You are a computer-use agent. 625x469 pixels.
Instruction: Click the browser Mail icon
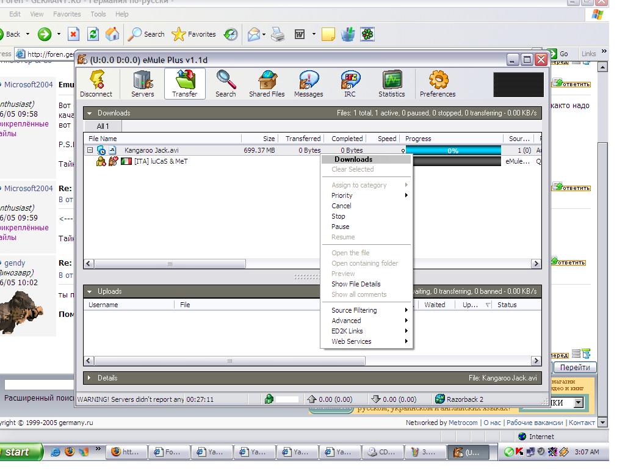click(253, 35)
